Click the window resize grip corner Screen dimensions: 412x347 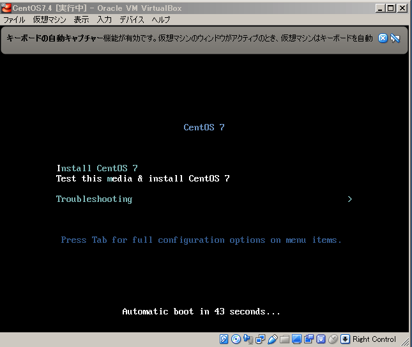[x=406, y=342]
